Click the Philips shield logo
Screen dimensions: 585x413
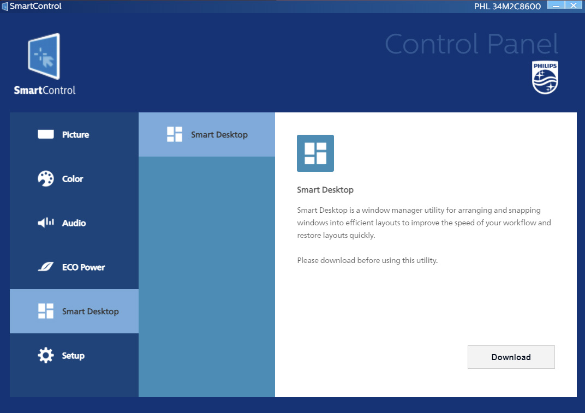click(545, 77)
